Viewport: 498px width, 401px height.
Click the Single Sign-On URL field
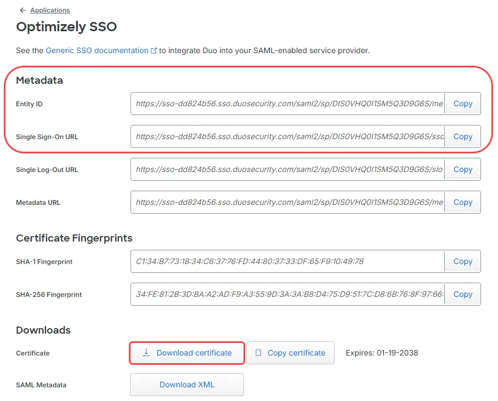pos(287,136)
